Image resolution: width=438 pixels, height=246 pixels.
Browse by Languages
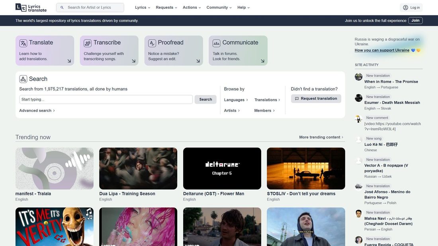coord(236,100)
